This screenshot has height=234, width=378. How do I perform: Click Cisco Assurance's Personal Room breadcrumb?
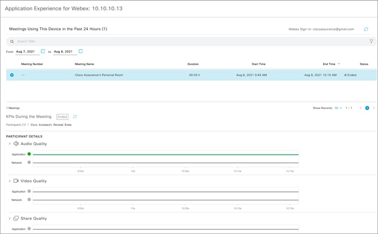pos(51,125)
